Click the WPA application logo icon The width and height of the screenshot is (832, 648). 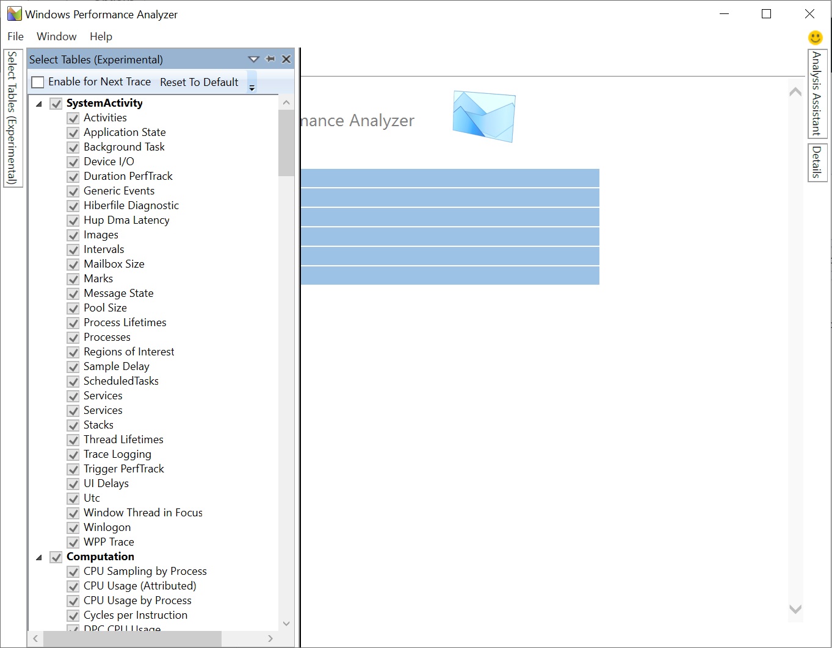coord(13,13)
